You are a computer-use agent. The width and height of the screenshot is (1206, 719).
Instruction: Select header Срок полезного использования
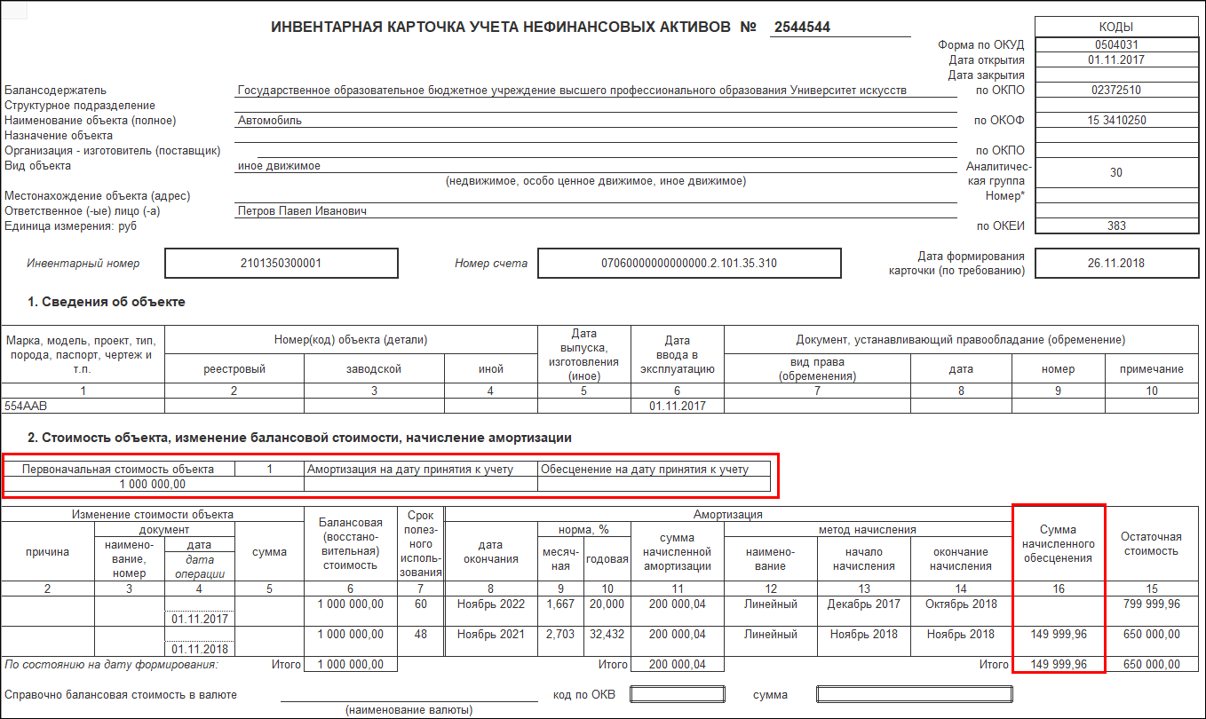[421, 544]
